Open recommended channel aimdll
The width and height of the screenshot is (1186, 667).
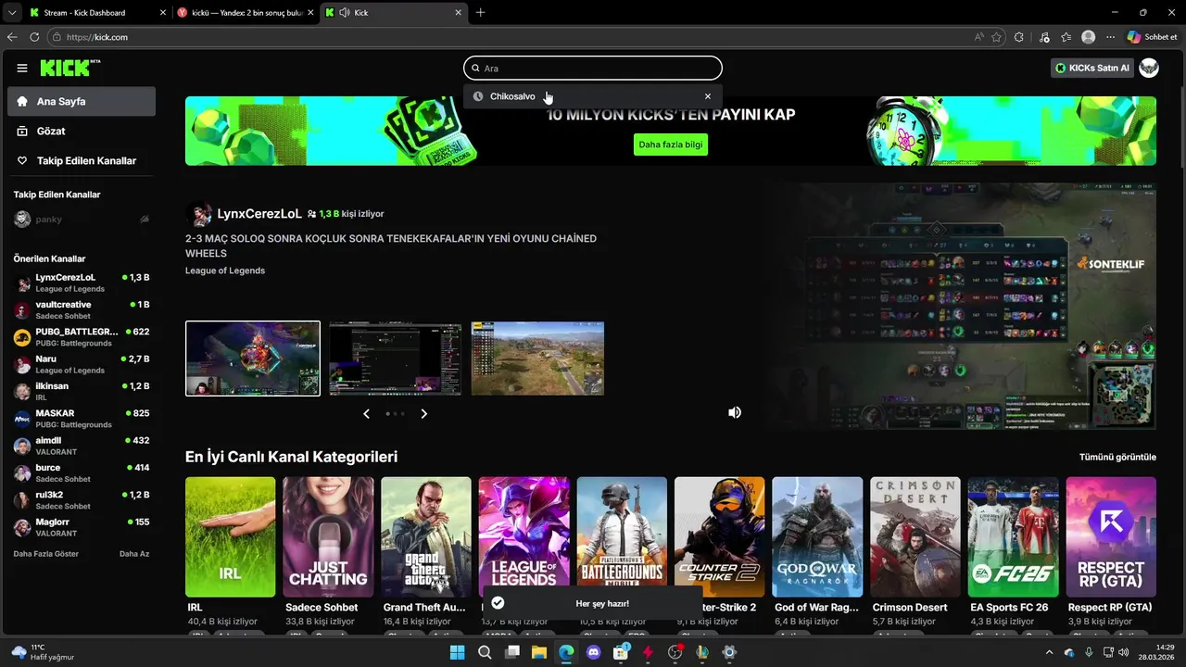82,446
